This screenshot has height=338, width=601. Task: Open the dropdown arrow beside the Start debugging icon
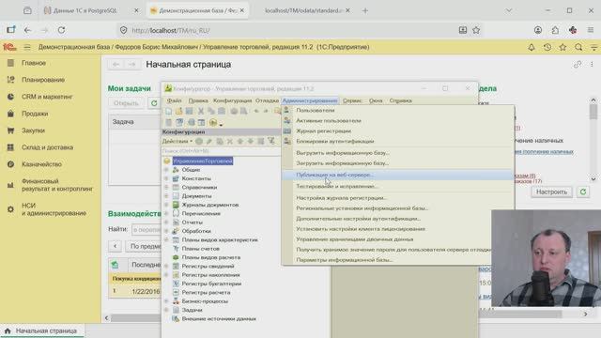(x=222, y=124)
